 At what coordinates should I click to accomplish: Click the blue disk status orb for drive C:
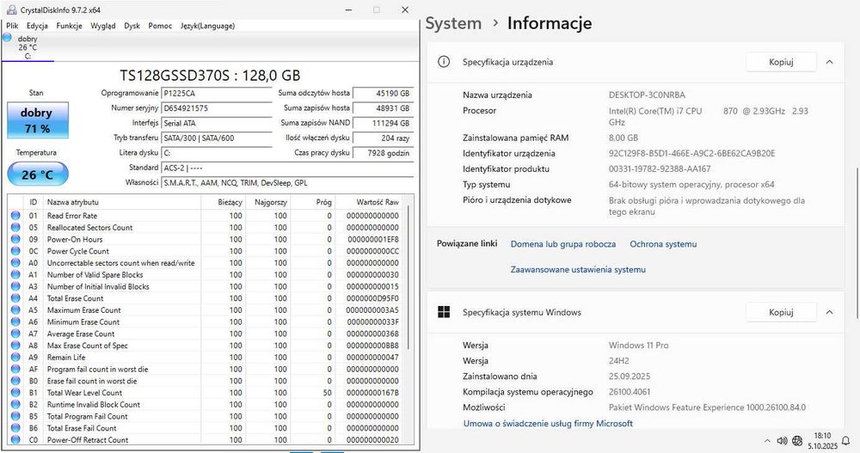tap(8, 39)
